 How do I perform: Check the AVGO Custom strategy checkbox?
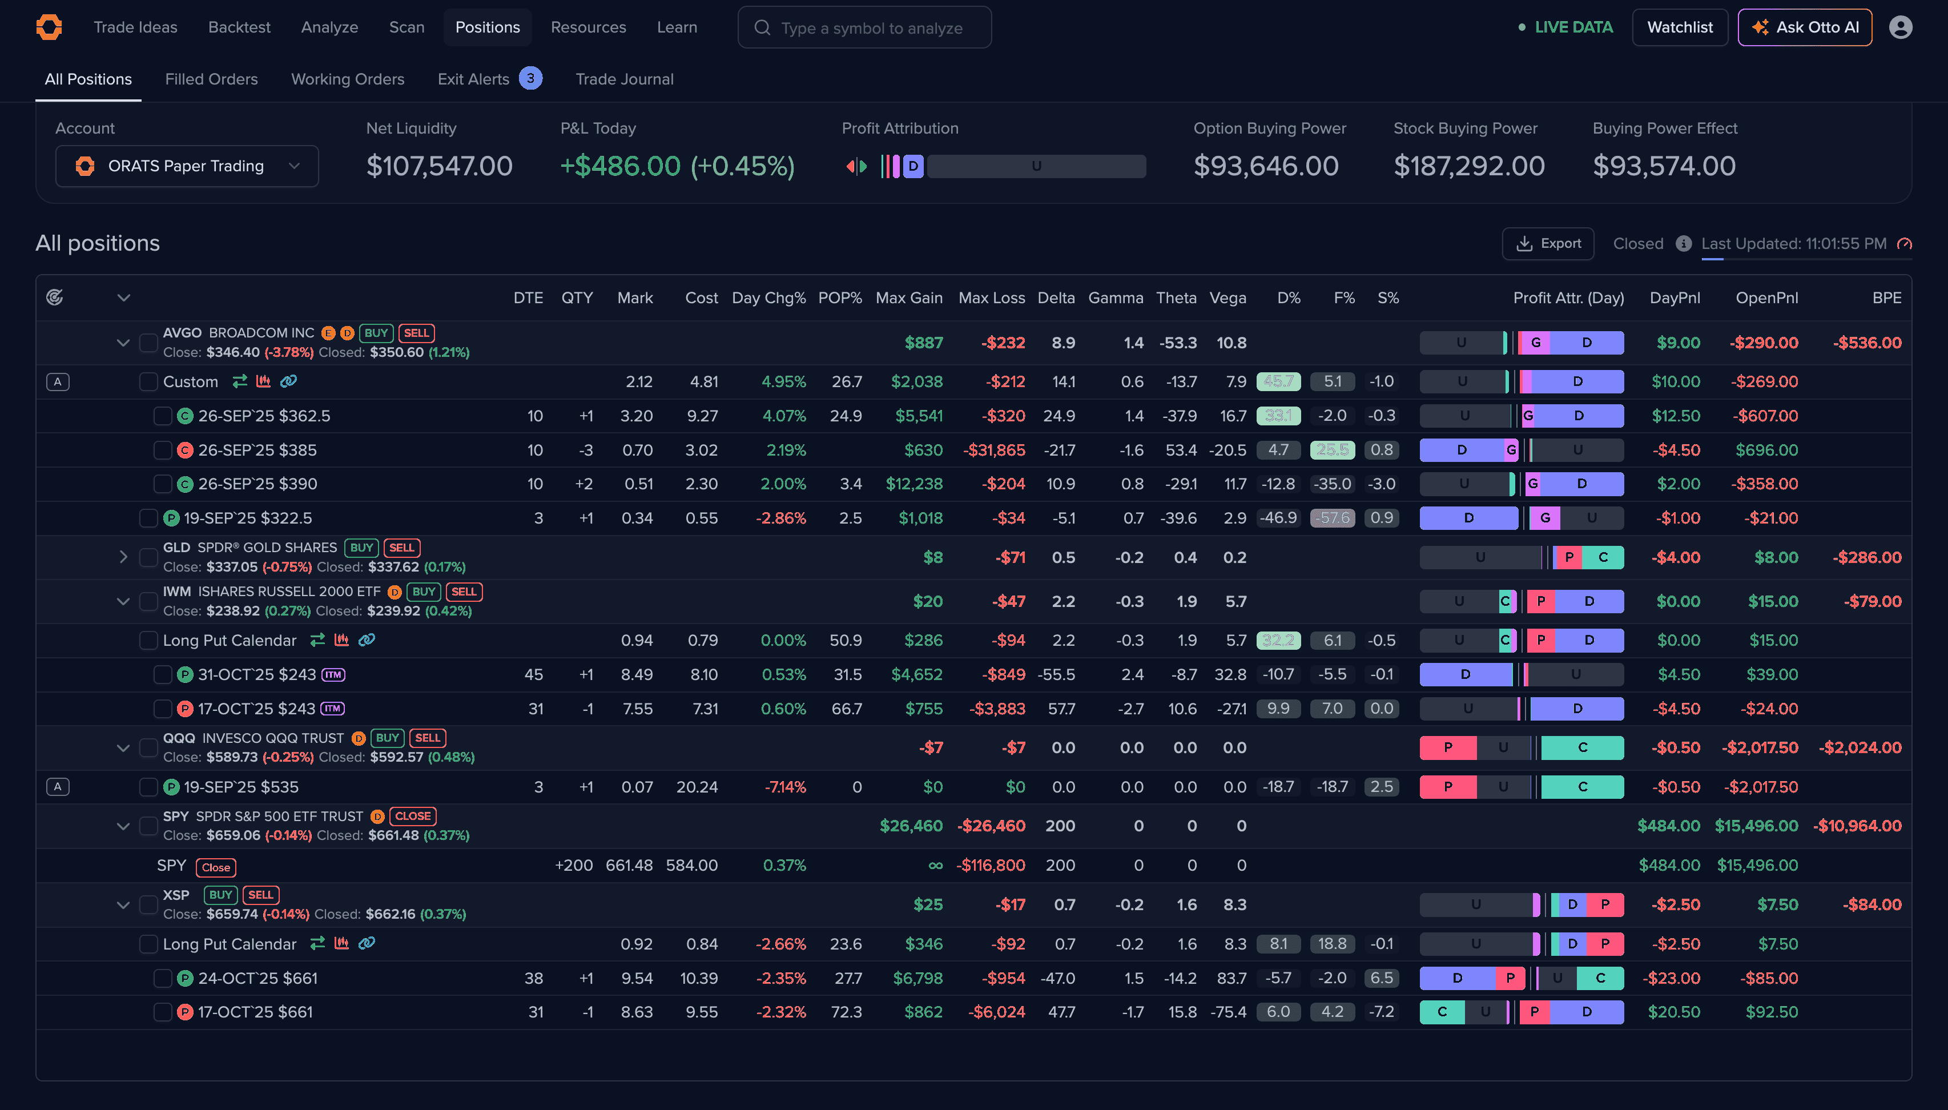pyautogui.click(x=148, y=382)
